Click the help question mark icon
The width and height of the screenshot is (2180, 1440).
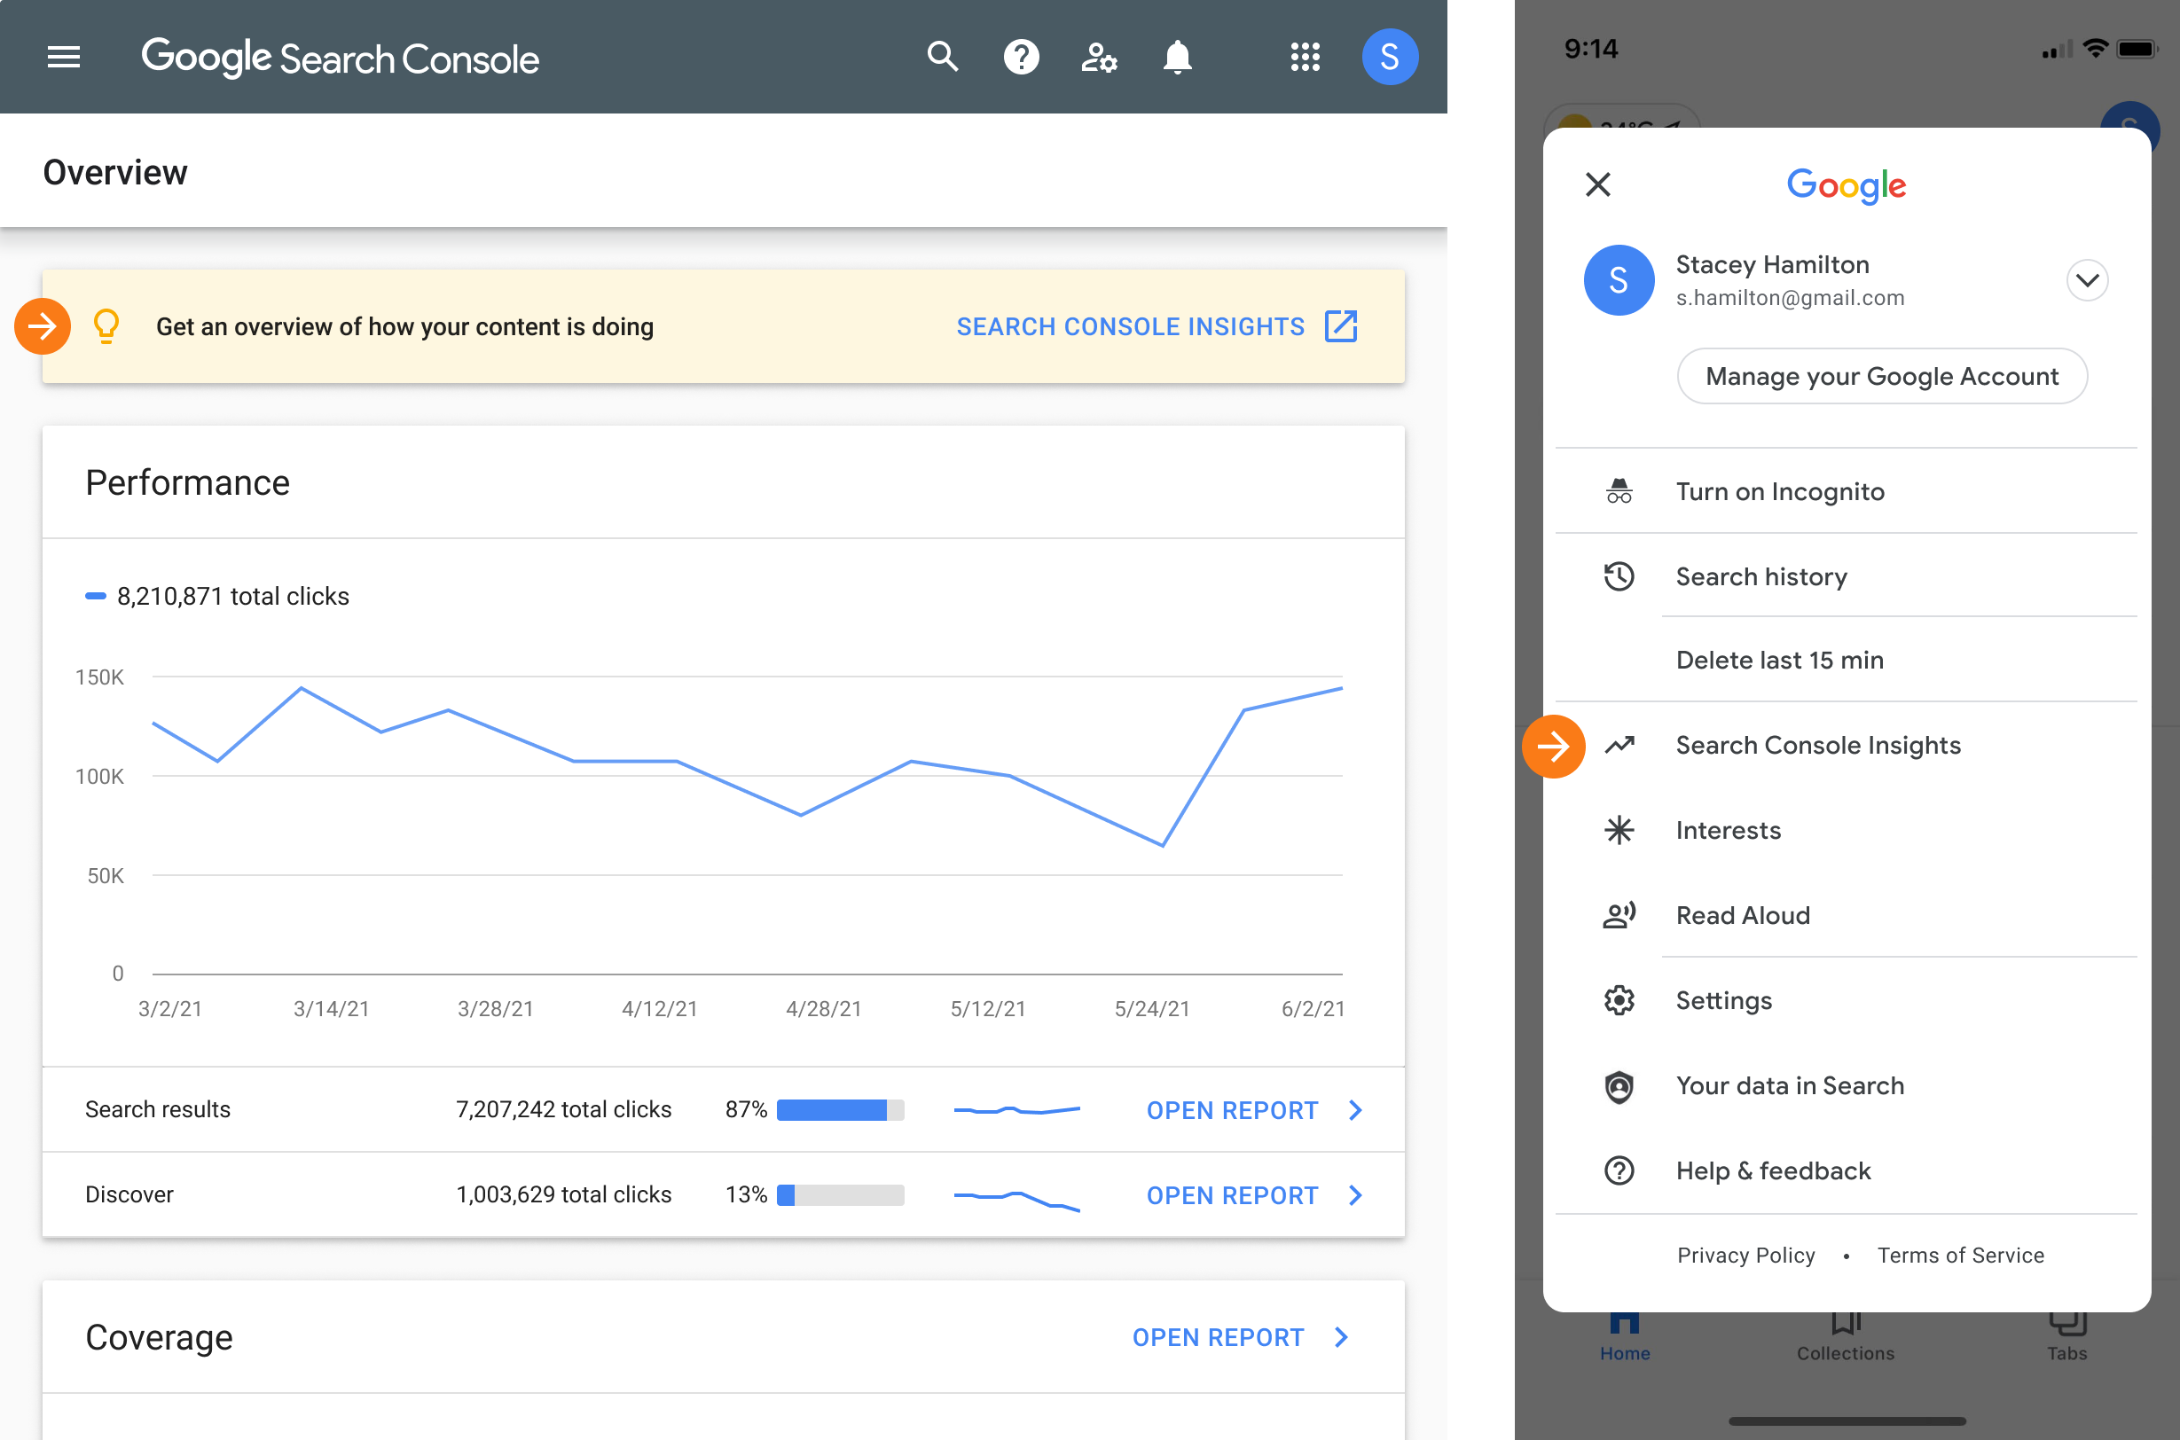[x=1021, y=56]
